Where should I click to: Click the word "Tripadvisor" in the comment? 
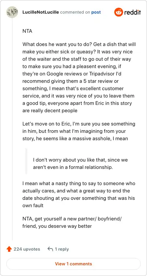pos(99,74)
